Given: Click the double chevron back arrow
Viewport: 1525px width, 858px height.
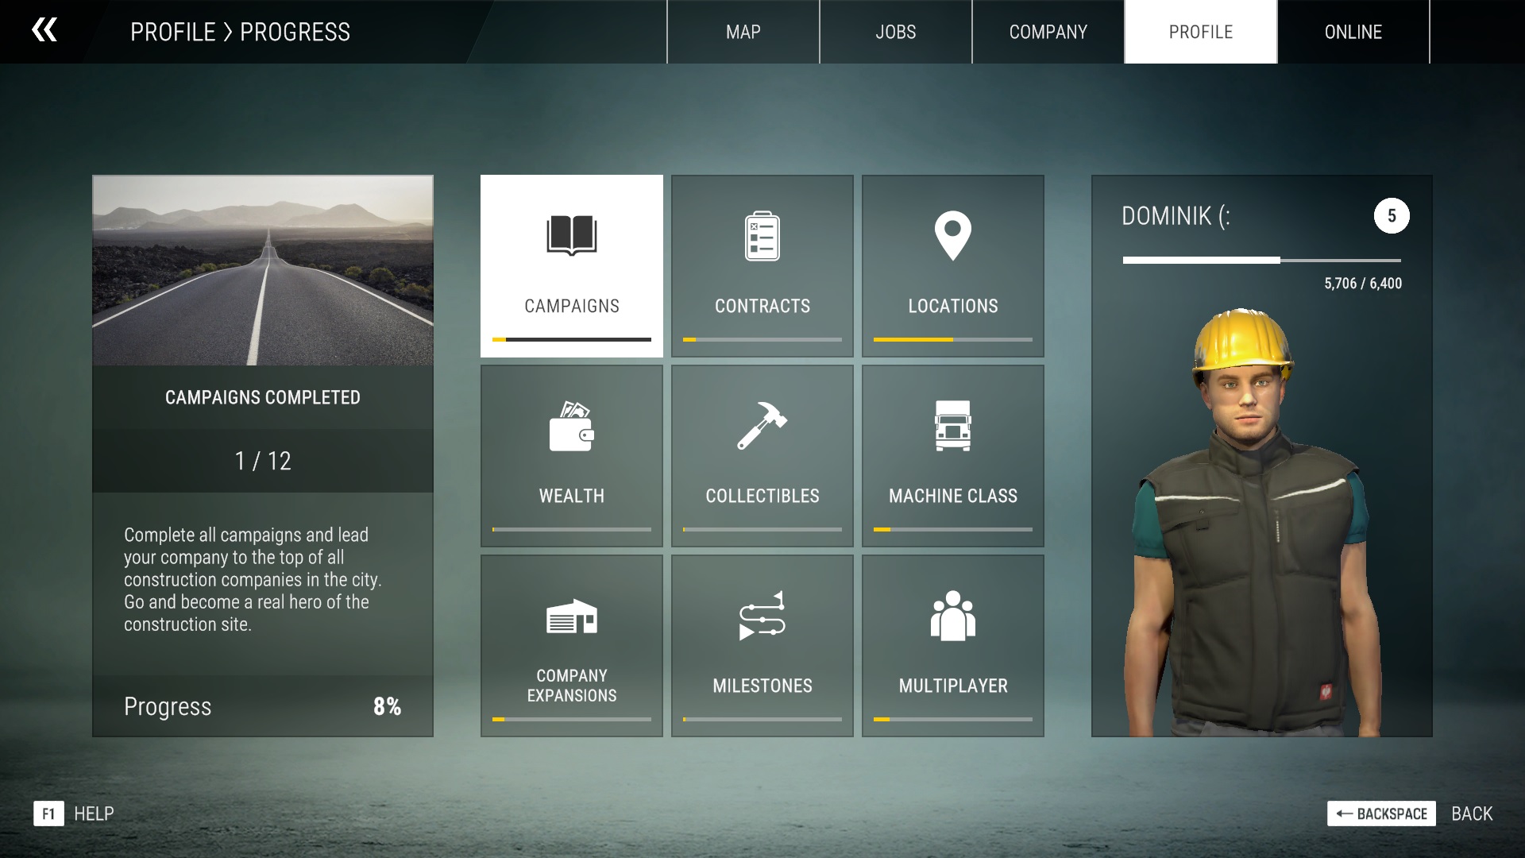Looking at the screenshot, I should (x=44, y=30).
